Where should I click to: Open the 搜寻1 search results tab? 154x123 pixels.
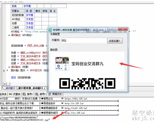point(28,94)
